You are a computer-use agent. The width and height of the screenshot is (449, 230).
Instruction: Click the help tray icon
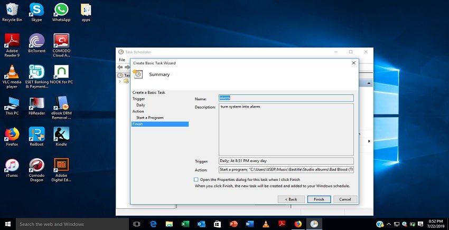pos(380,224)
